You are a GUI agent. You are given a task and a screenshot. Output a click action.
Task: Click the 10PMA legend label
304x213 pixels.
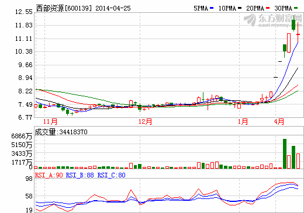tap(227, 8)
